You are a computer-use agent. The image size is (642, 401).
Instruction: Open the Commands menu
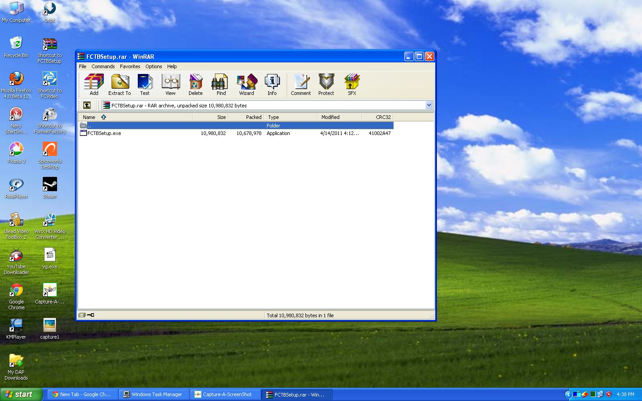pos(103,66)
